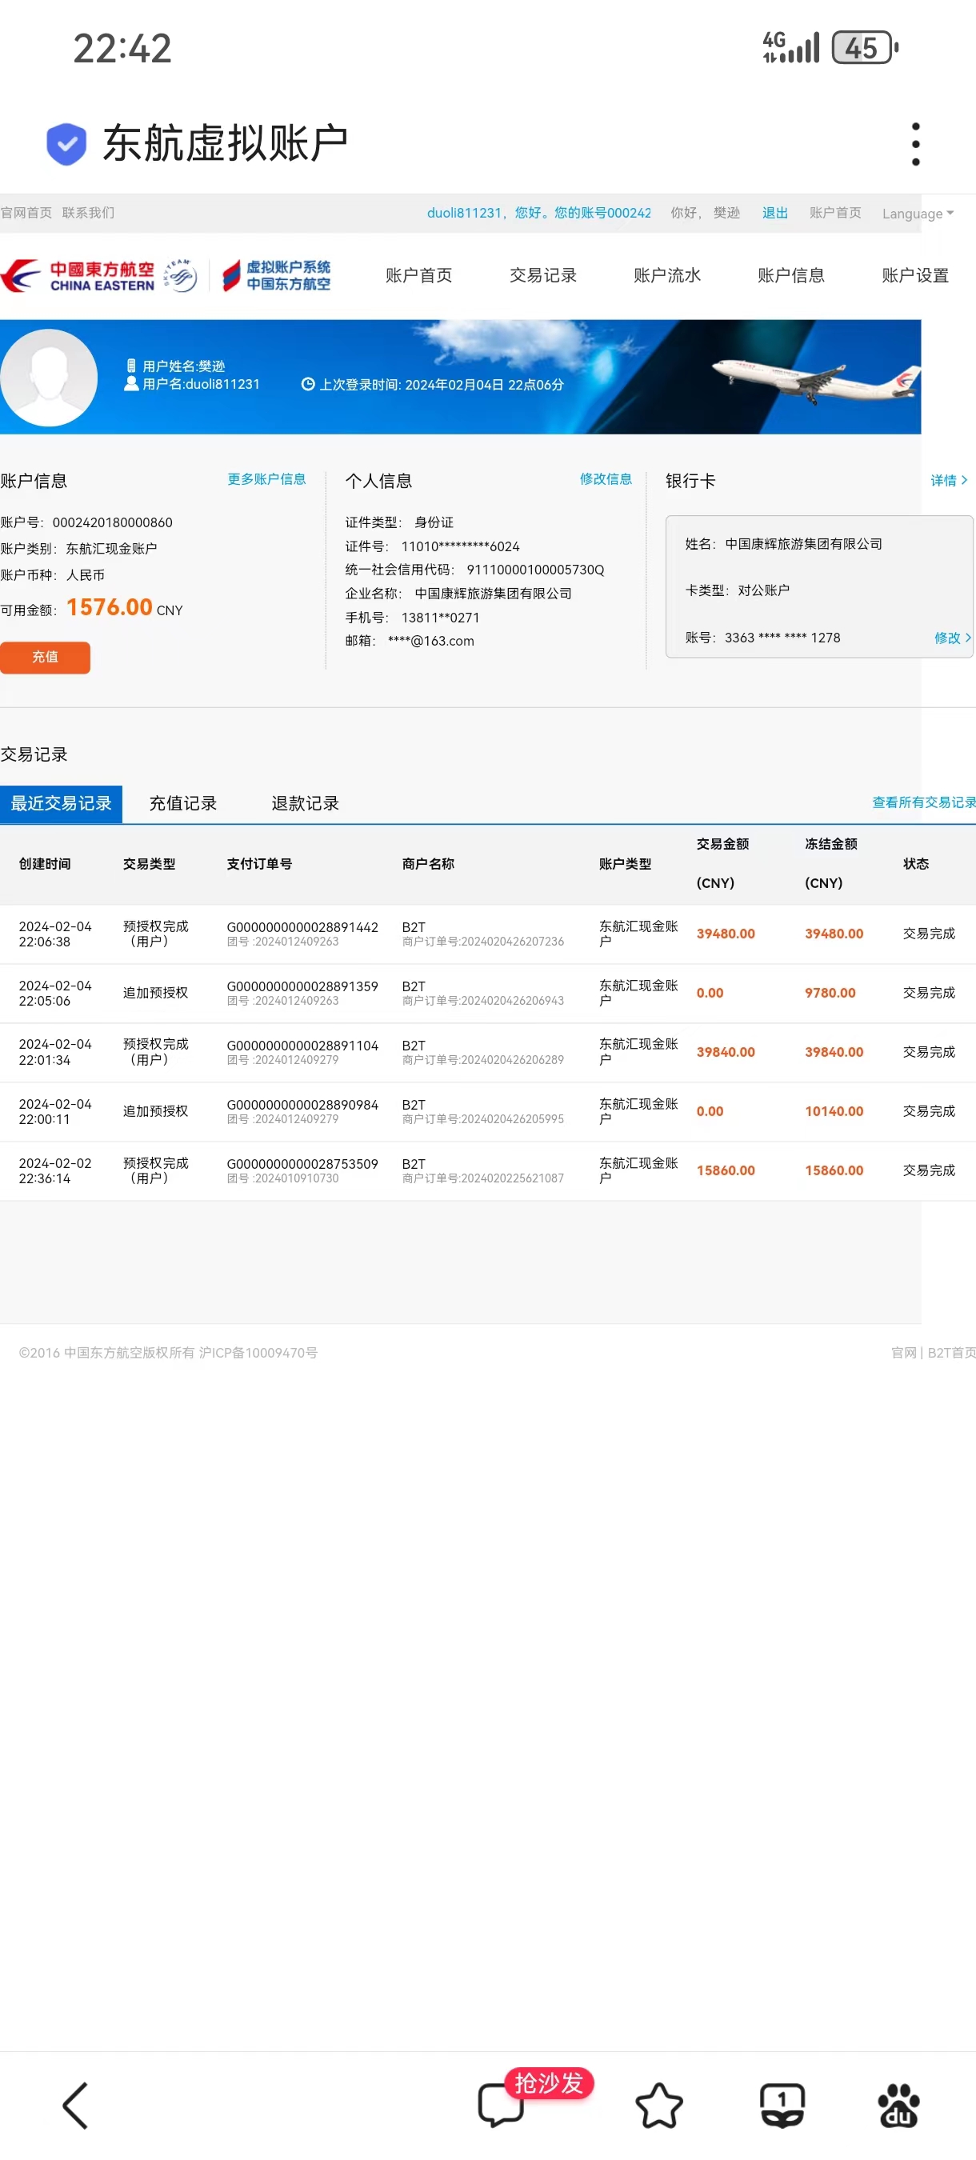Expand bank card 详情 details

[948, 481]
